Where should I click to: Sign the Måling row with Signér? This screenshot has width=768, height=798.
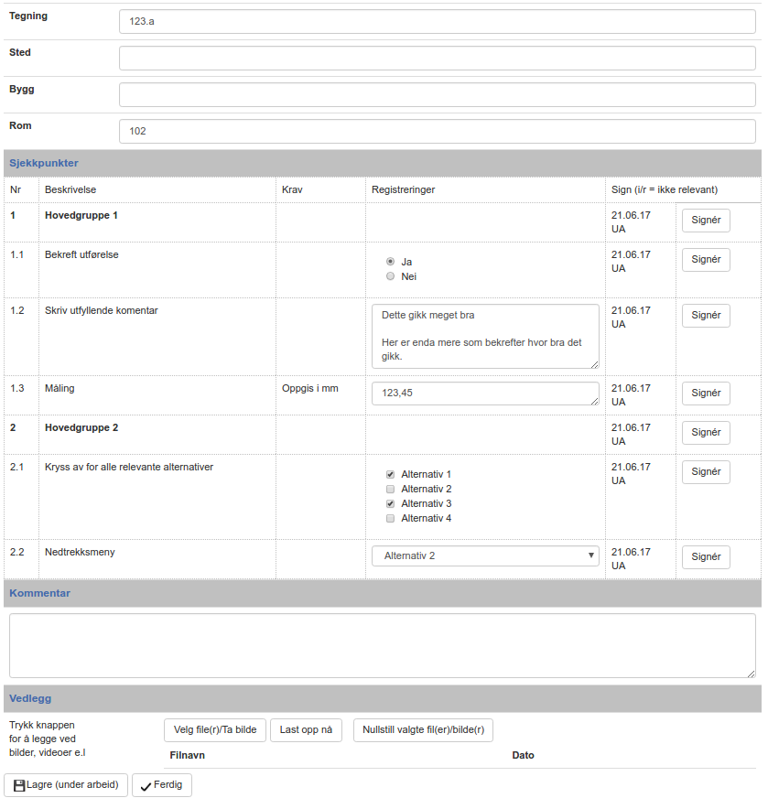[706, 394]
